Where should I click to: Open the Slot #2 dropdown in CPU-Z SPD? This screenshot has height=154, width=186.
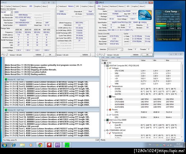11,12
